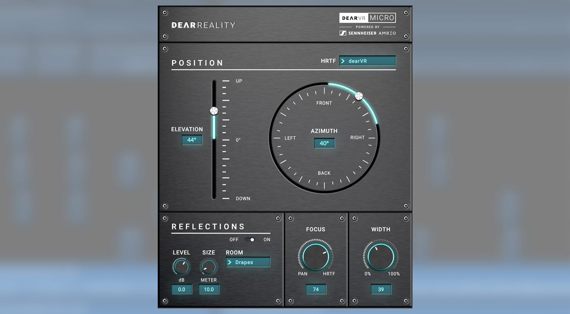Click the LEVEL label above the knob
This screenshot has width=570, height=314.
tap(181, 253)
